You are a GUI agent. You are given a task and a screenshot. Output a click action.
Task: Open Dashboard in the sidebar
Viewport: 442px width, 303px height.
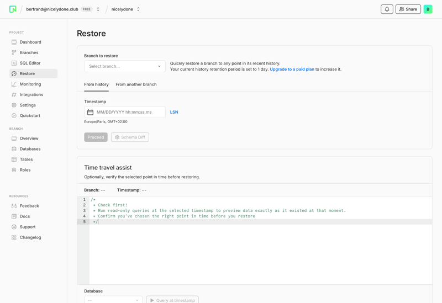tap(33, 42)
